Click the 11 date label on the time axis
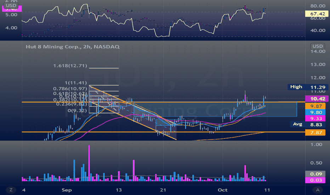Screen dimensions: 330x195 tap(267, 190)
